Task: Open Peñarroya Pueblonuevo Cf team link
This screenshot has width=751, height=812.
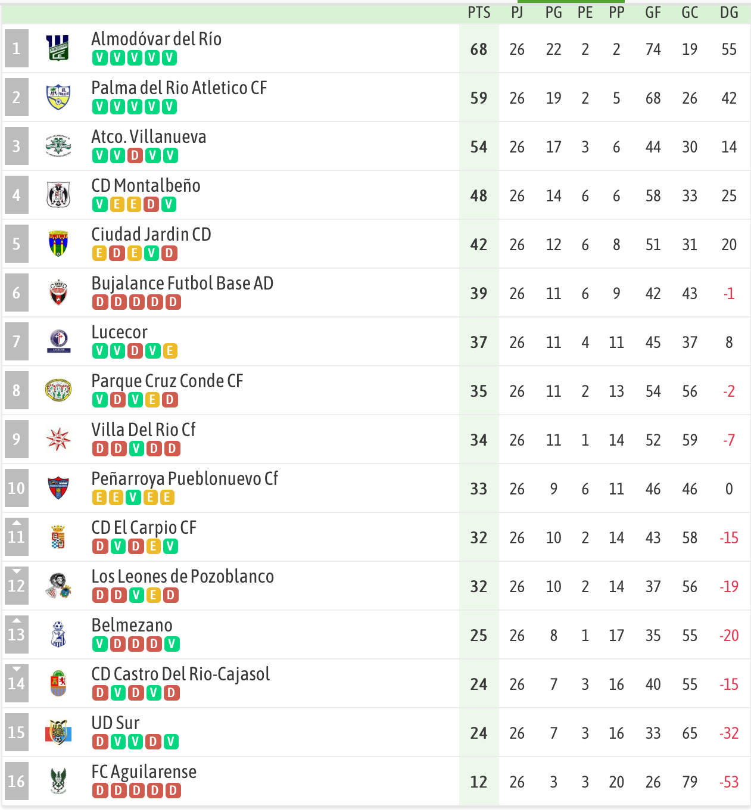Action: tap(185, 478)
